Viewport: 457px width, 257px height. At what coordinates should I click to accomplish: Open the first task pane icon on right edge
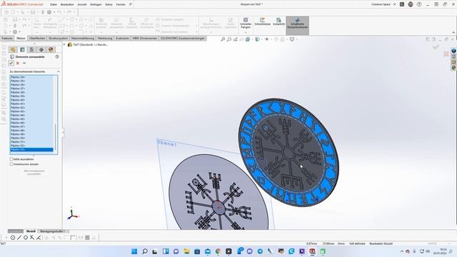tap(454, 51)
